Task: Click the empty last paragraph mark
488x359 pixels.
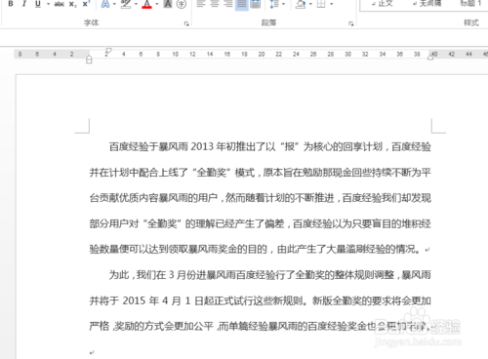Action: pos(92,352)
